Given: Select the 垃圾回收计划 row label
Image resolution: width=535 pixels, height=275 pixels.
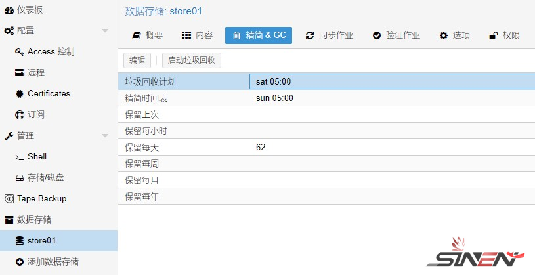Looking at the screenshot, I should point(150,82).
